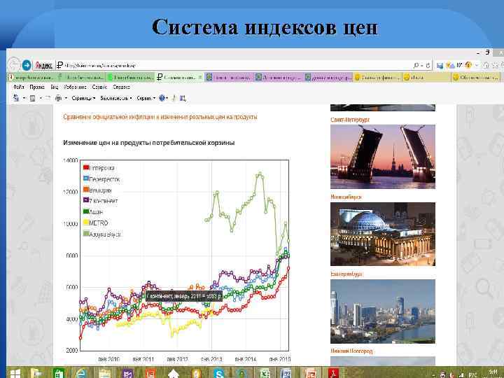Click the 7 континент purple legend swatch

86,200
